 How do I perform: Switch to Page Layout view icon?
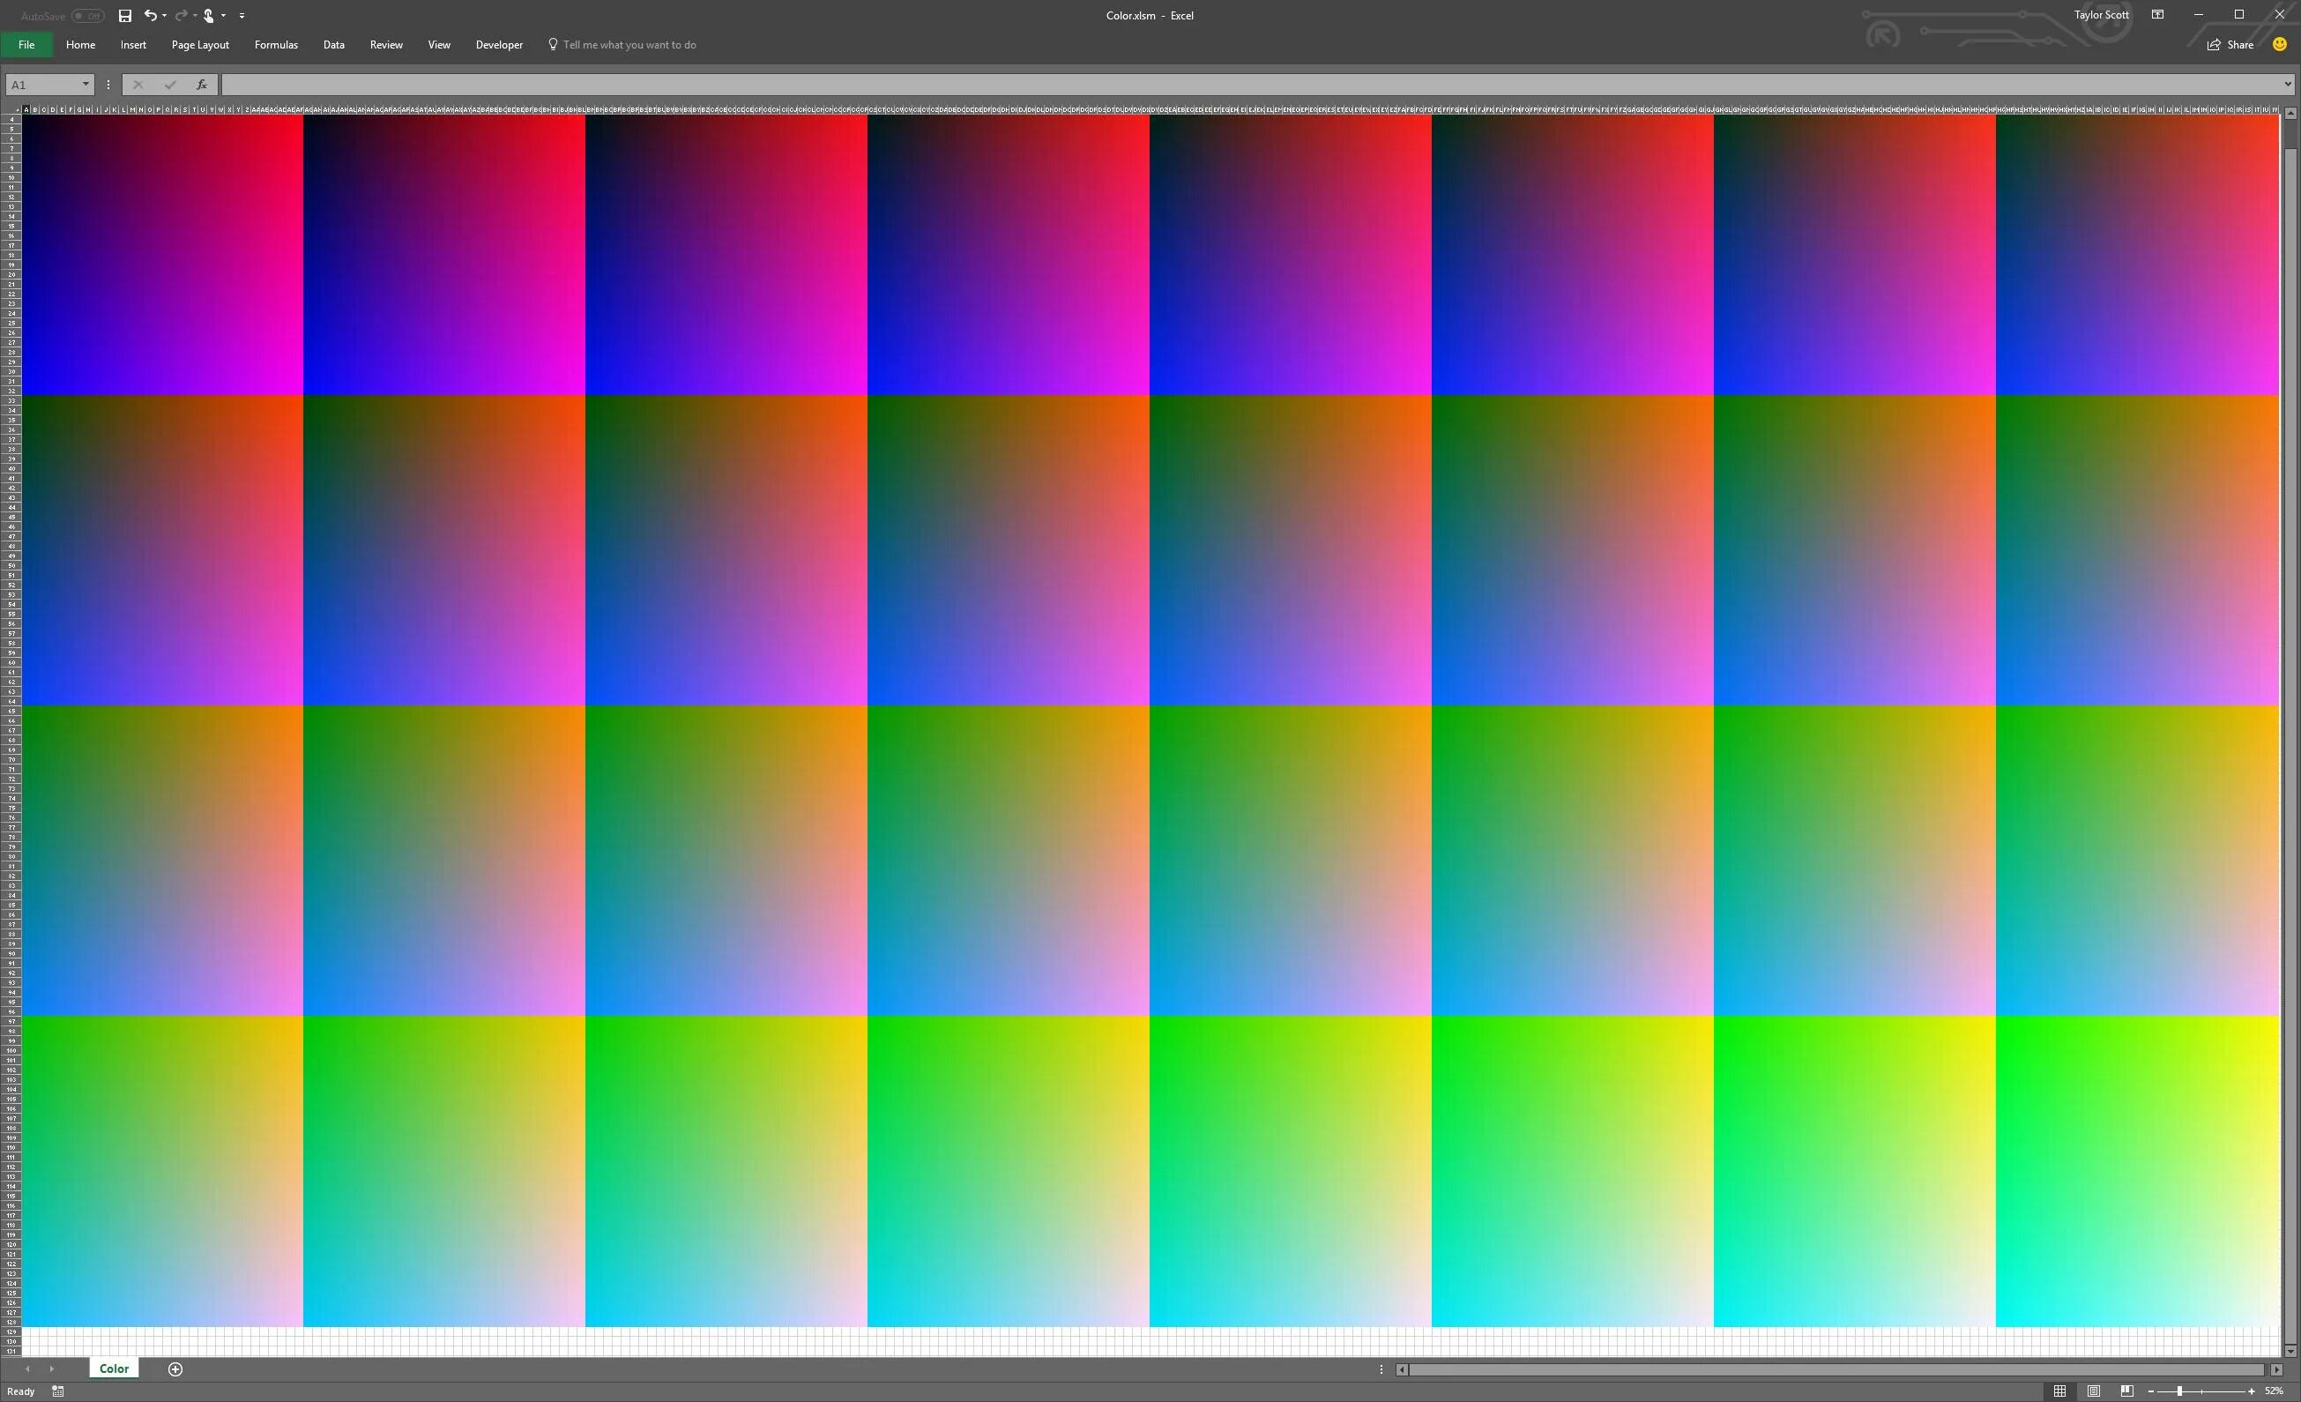(2093, 1391)
